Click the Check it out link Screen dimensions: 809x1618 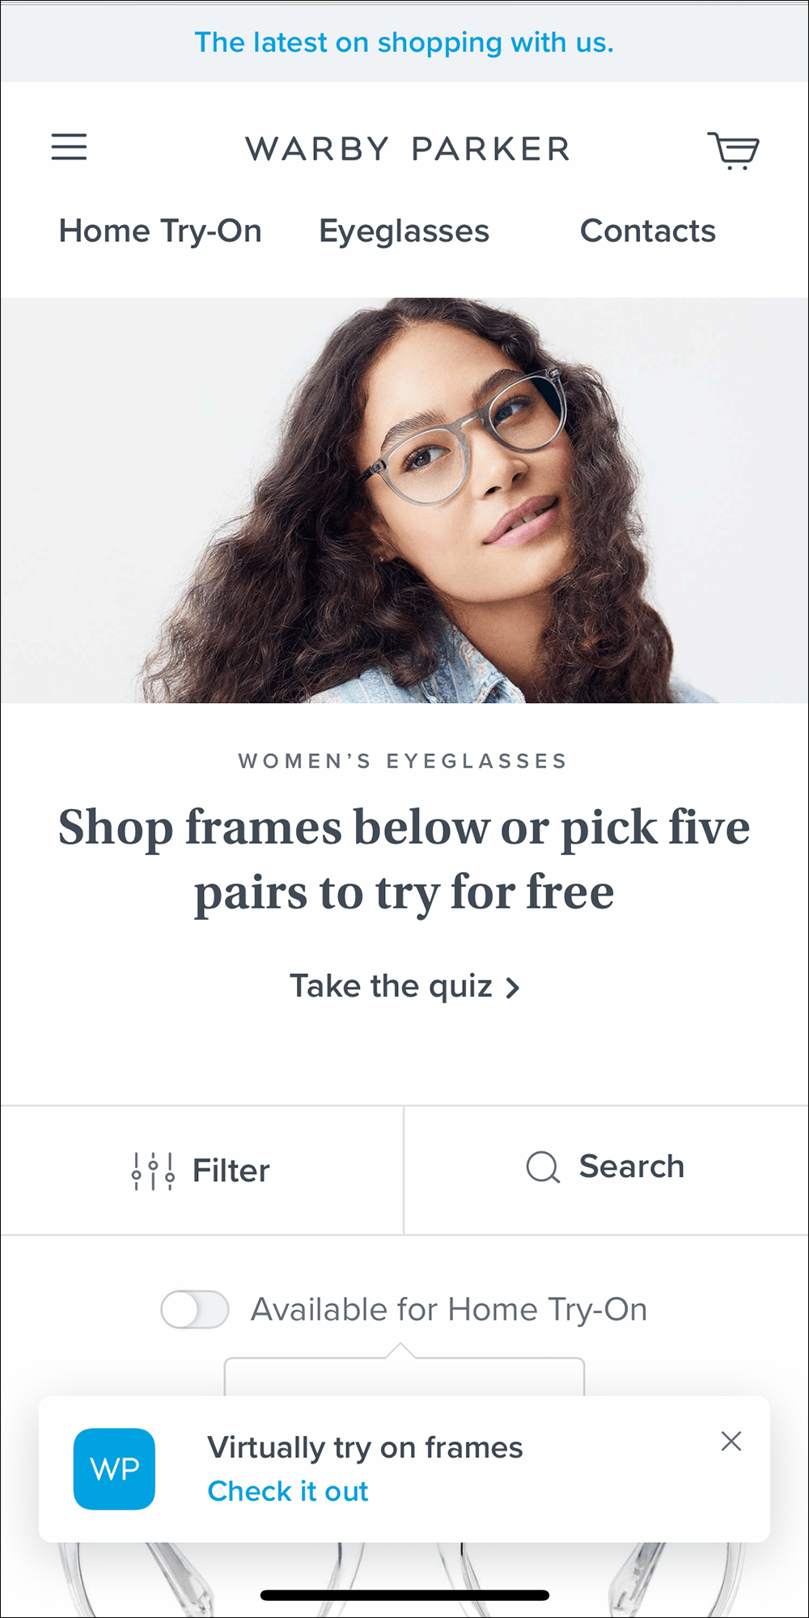pyautogui.click(x=288, y=1491)
